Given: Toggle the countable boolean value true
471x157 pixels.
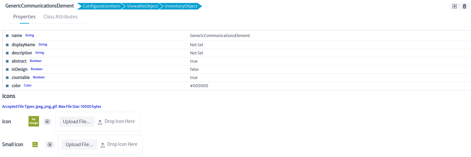Looking at the screenshot, I should pyautogui.click(x=194, y=78).
